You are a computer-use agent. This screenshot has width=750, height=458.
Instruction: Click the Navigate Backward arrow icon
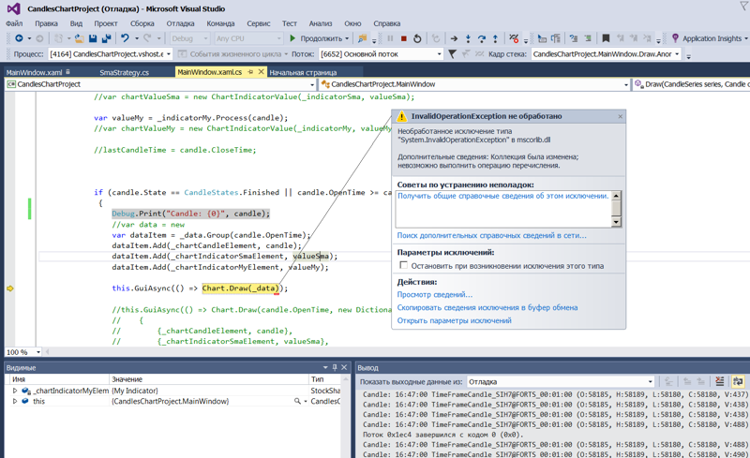click(19, 38)
